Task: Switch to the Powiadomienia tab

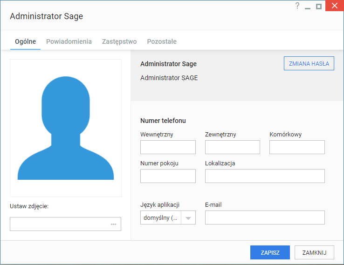Action: (69, 41)
